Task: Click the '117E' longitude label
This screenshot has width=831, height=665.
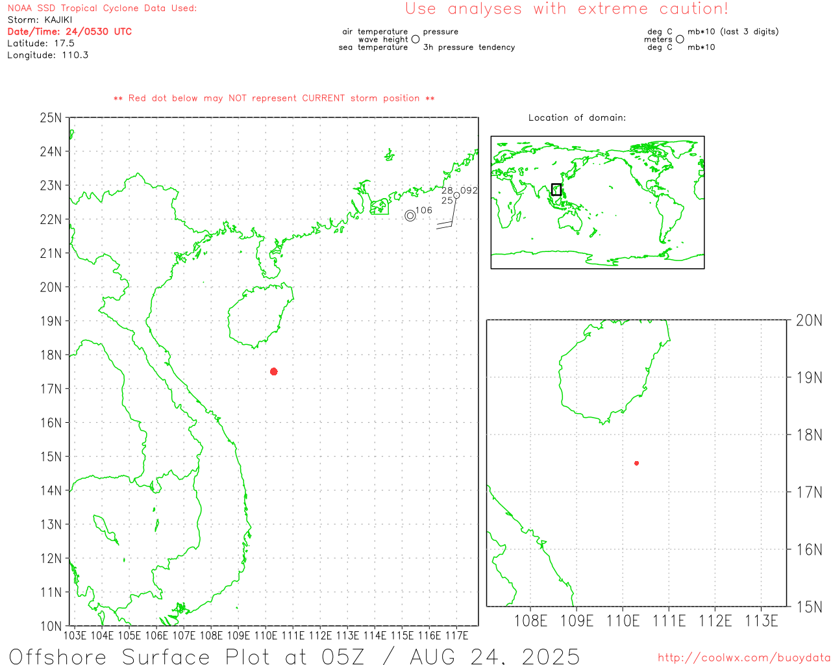Action: [x=456, y=635]
